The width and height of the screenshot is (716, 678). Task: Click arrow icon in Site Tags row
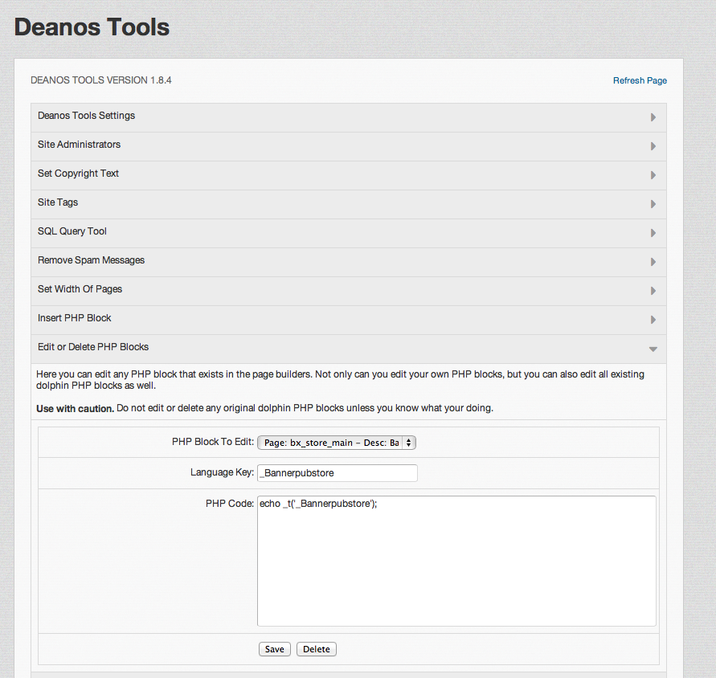[653, 204]
